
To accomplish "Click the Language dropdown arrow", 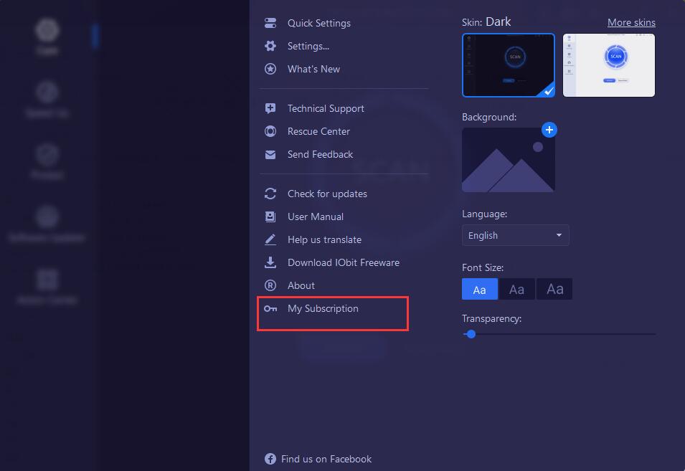I will (x=559, y=235).
